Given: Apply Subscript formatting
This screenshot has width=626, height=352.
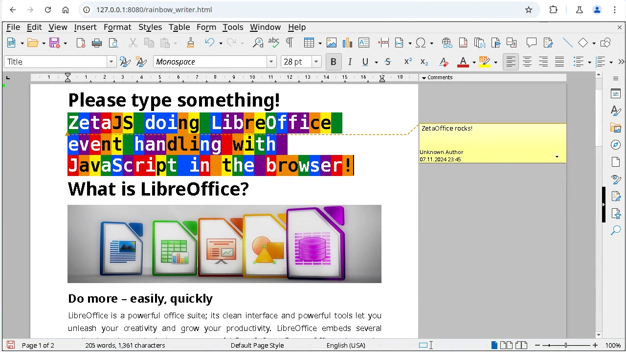Looking at the screenshot, I should [x=424, y=62].
